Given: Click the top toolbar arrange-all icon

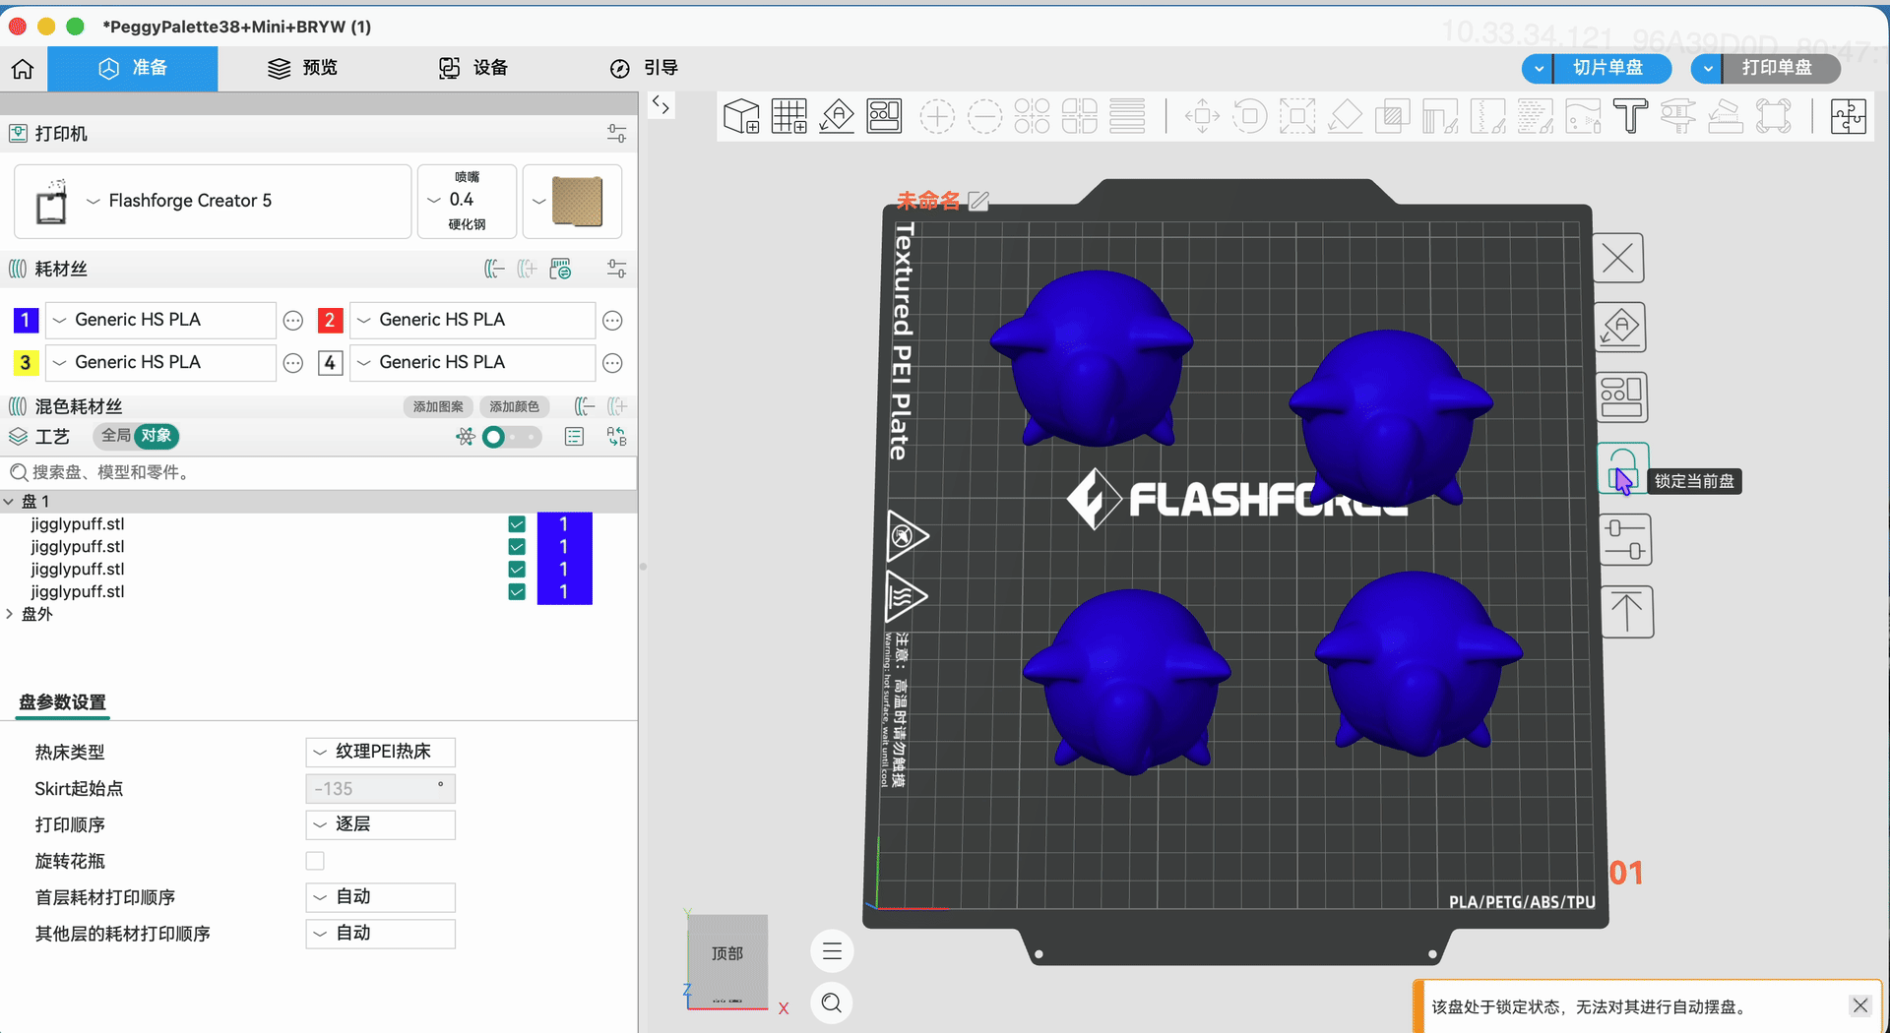Looking at the screenshot, I should coord(884,116).
